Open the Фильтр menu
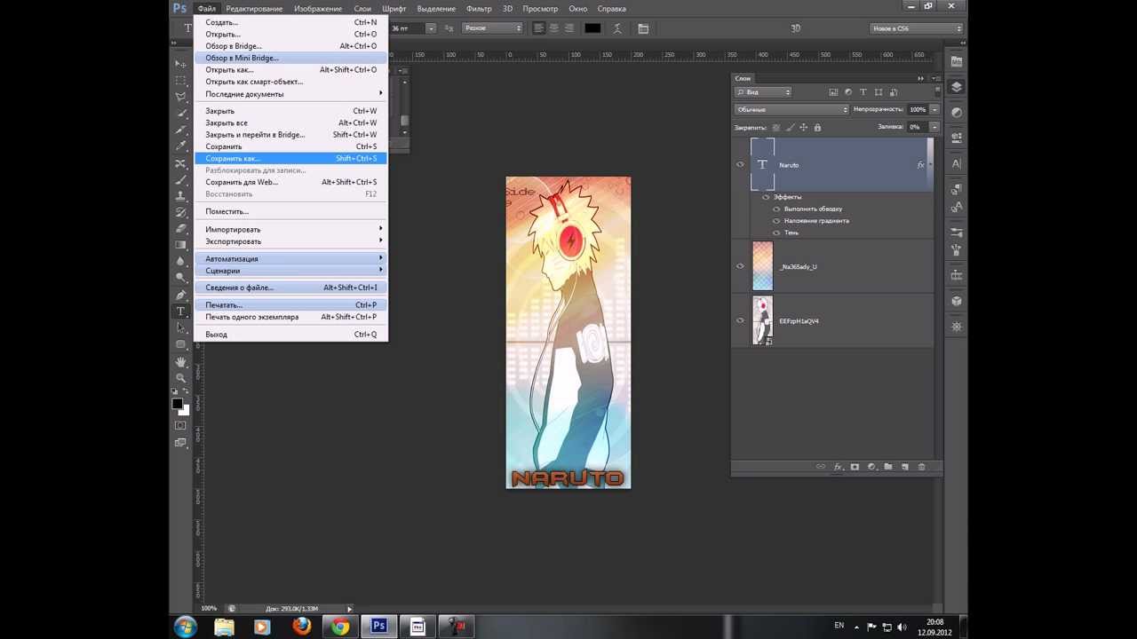 point(479,8)
